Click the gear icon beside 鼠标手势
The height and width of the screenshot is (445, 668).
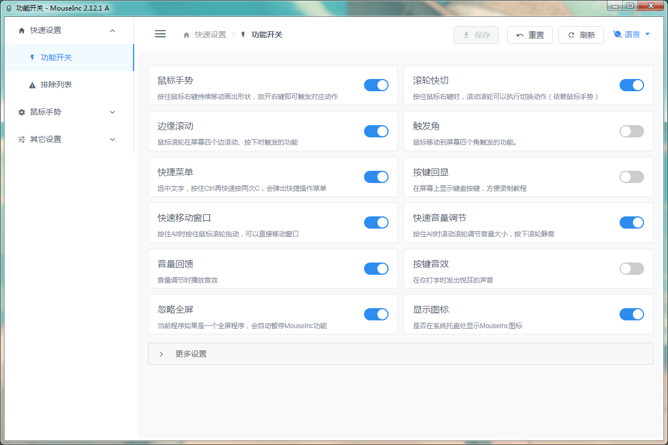22,112
